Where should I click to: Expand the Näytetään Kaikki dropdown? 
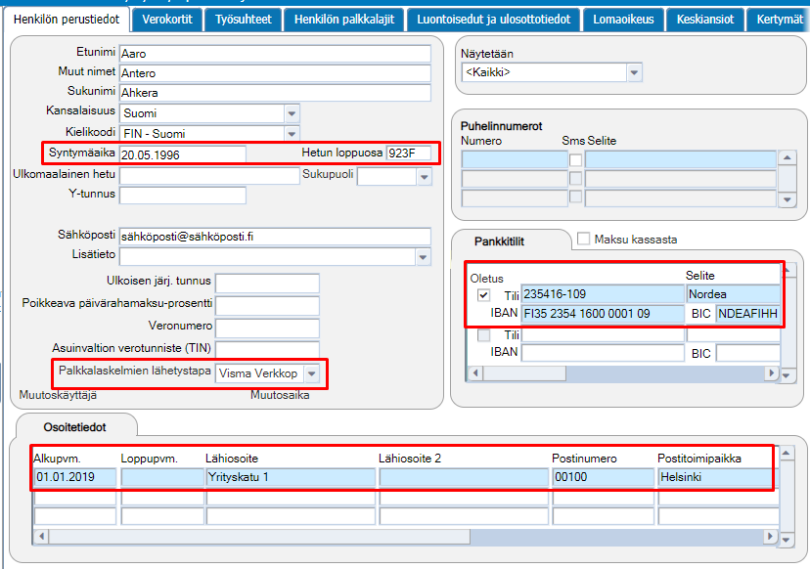[x=634, y=72]
